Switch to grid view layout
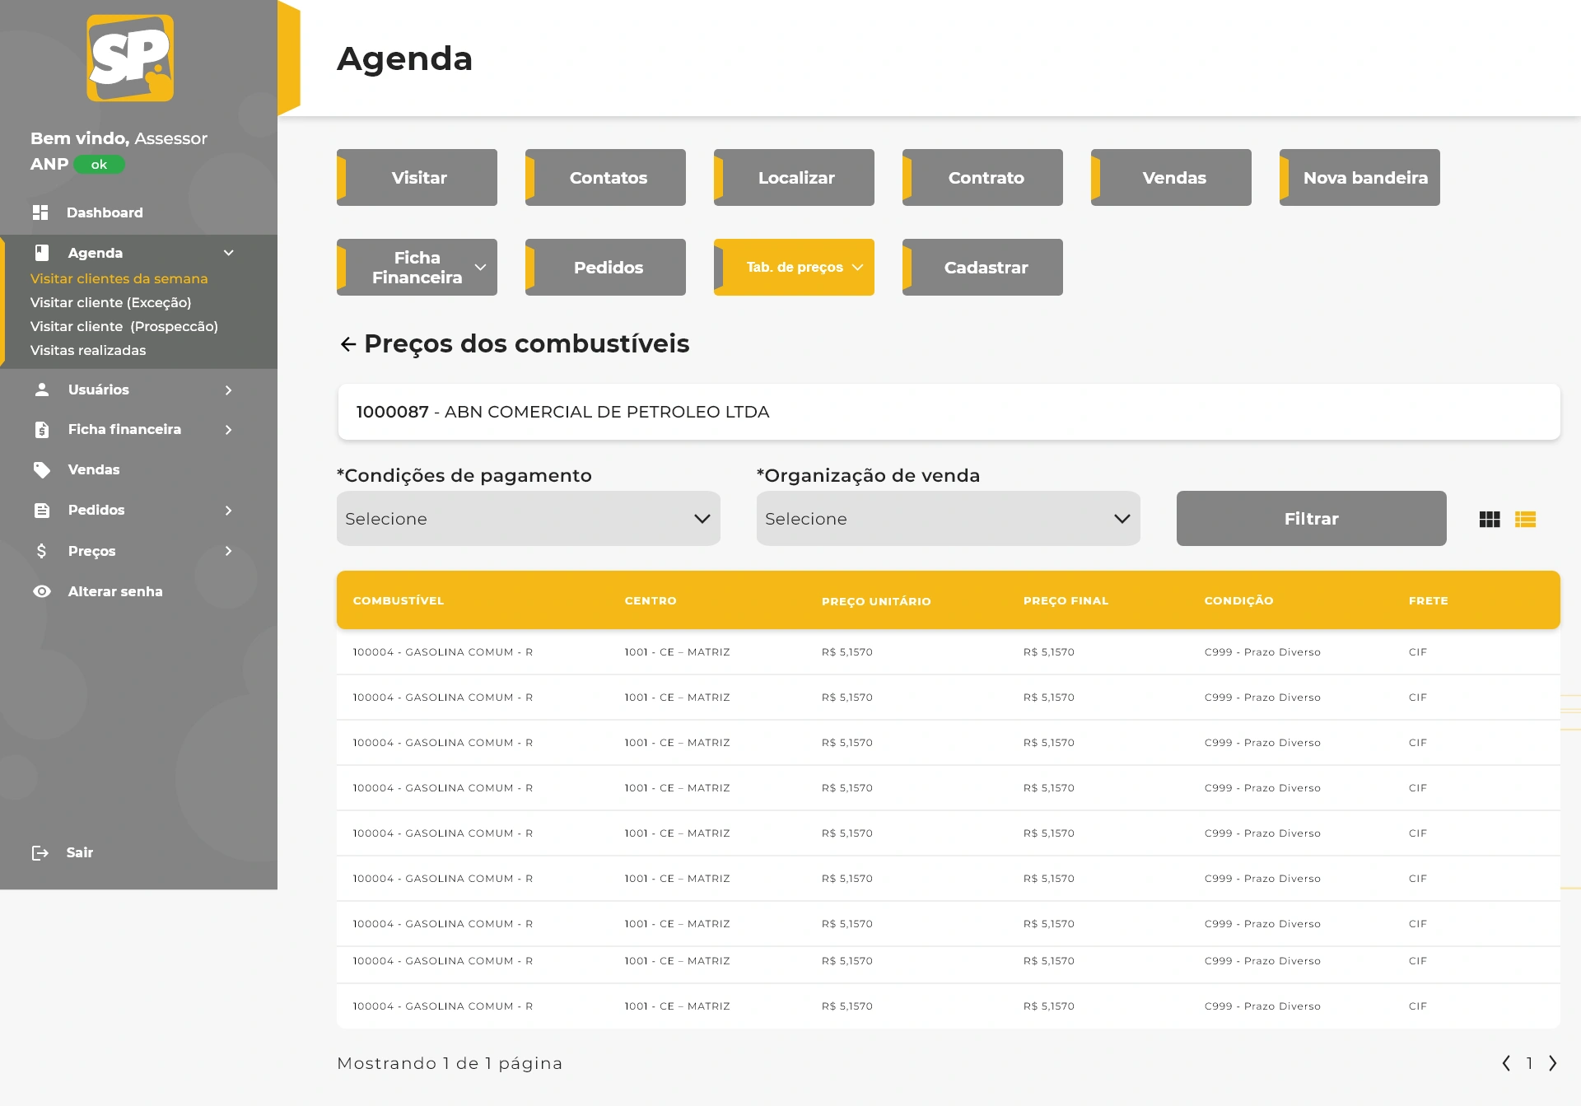Screen dimensions: 1581x1106 click(x=1490, y=520)
